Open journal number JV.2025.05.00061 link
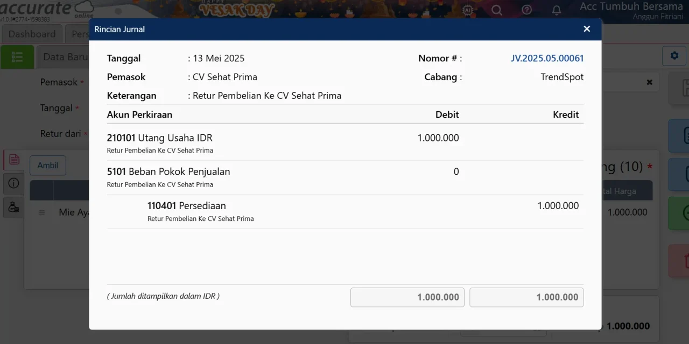Image resolution: width=689 pixels, height=344 pixels. coord(547,58)
